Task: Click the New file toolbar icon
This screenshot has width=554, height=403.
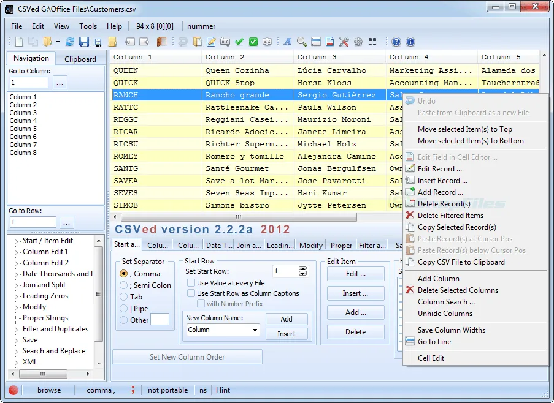Action: coord(19,42)
